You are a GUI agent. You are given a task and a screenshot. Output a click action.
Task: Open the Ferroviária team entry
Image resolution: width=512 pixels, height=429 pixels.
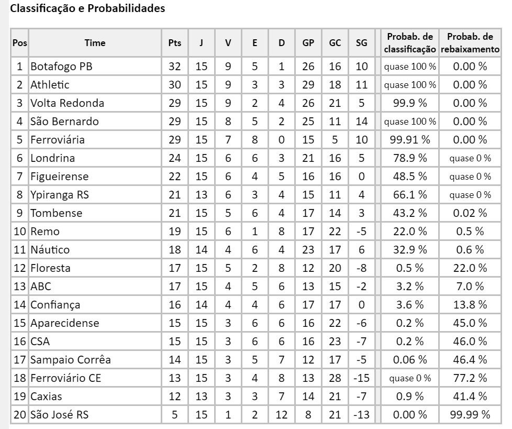[x=57, y=140]
